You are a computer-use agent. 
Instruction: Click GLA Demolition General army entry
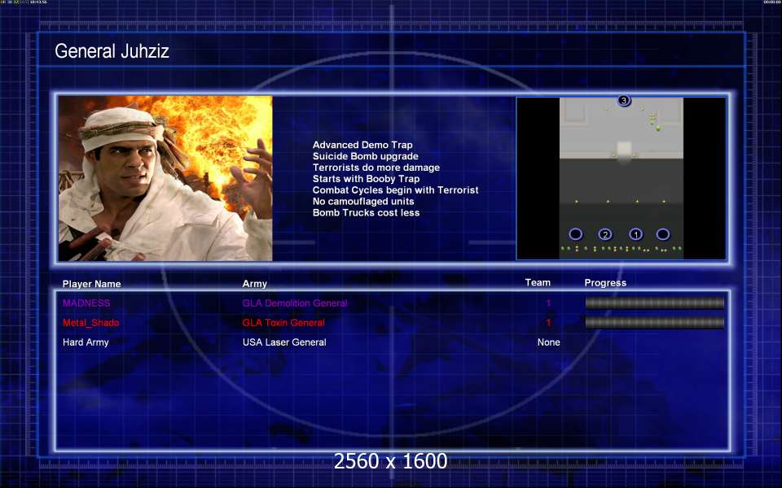[295, 303]
